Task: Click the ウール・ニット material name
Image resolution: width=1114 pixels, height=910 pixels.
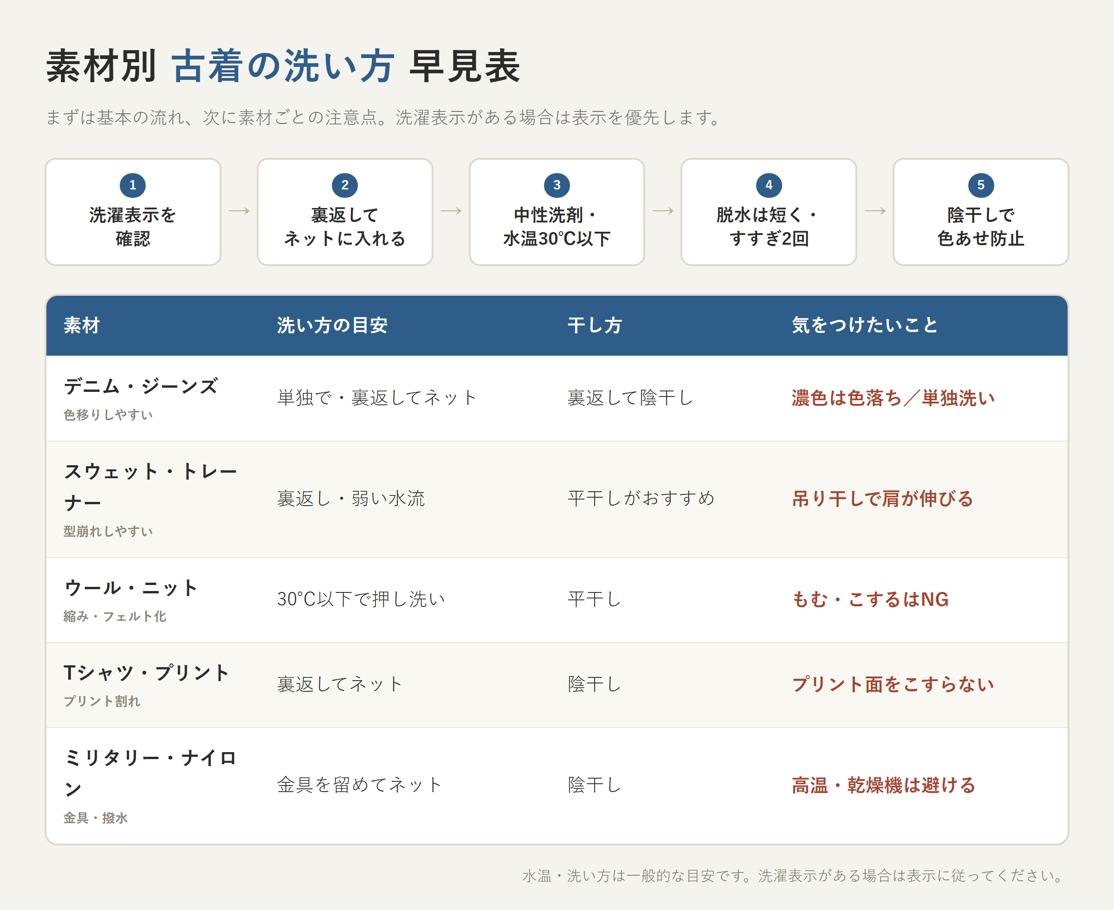Action: (x=131, y=588)
